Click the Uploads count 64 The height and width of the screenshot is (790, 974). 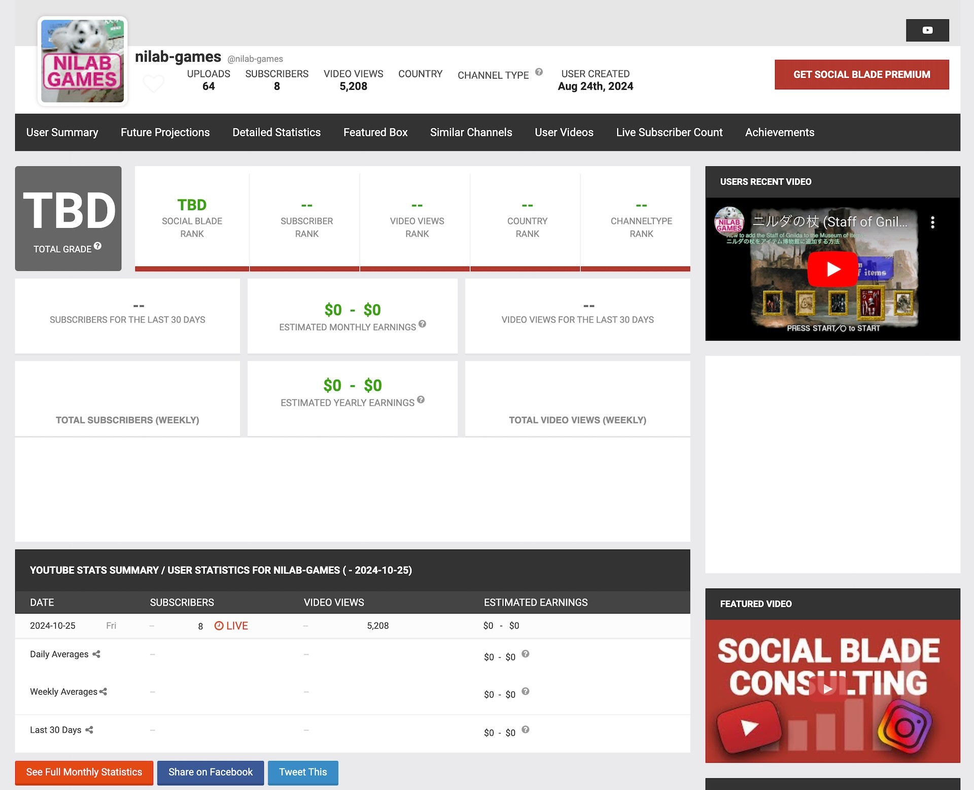(208, 86)
